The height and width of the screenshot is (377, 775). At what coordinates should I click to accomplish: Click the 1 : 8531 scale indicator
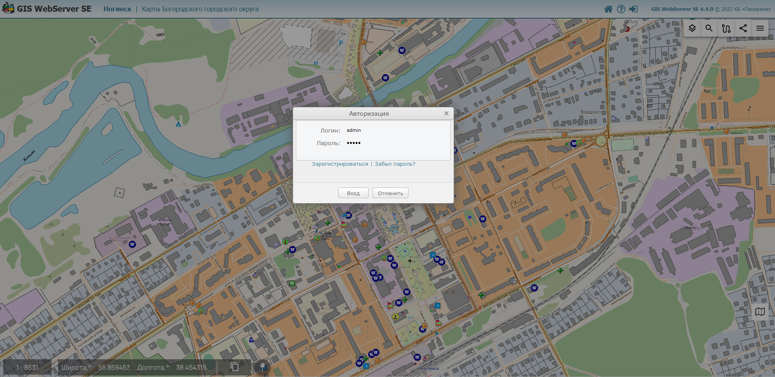pos(27,367)
